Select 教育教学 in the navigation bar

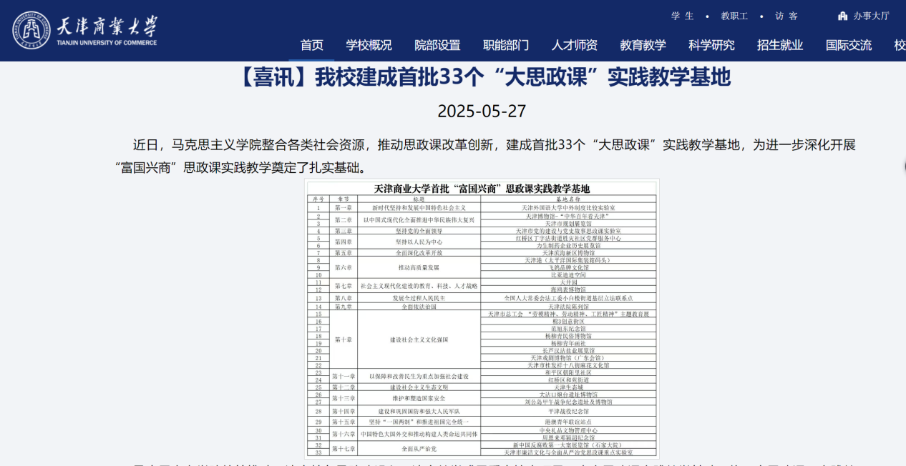643,45
